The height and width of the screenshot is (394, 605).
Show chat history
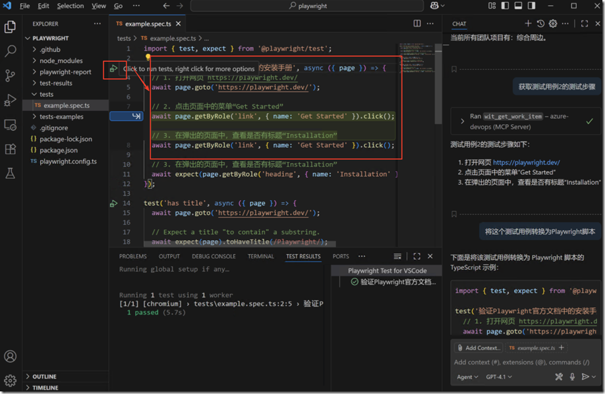click(540, 24)
